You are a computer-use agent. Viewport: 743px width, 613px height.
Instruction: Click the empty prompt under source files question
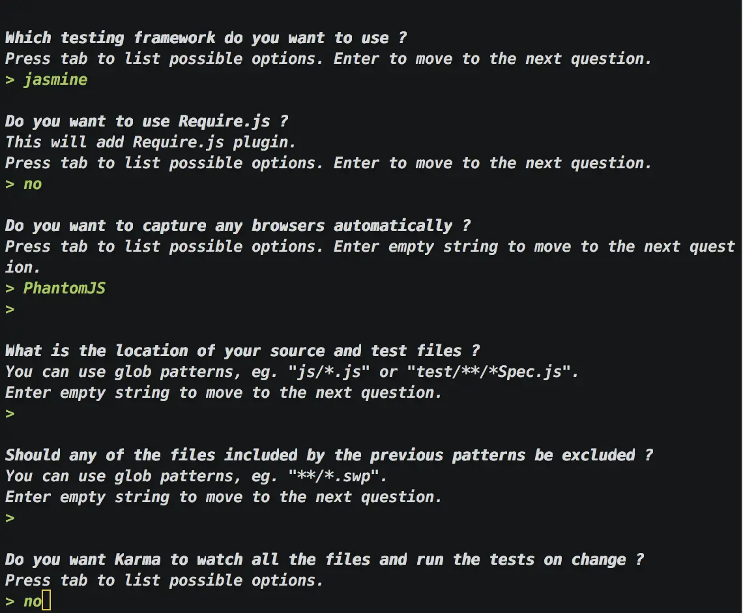tap(10, 414)
